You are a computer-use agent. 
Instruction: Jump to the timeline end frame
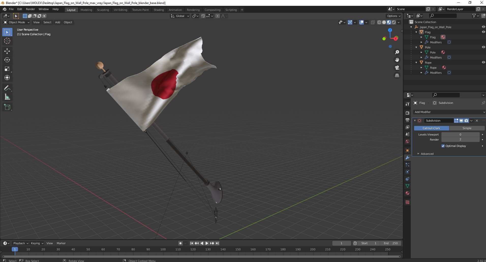217,243
